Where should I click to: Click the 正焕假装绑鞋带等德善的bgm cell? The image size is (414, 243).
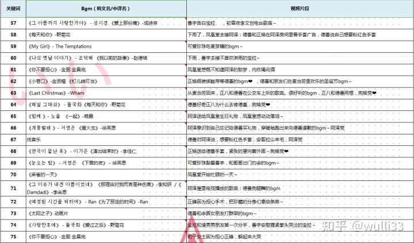point(300,81)
